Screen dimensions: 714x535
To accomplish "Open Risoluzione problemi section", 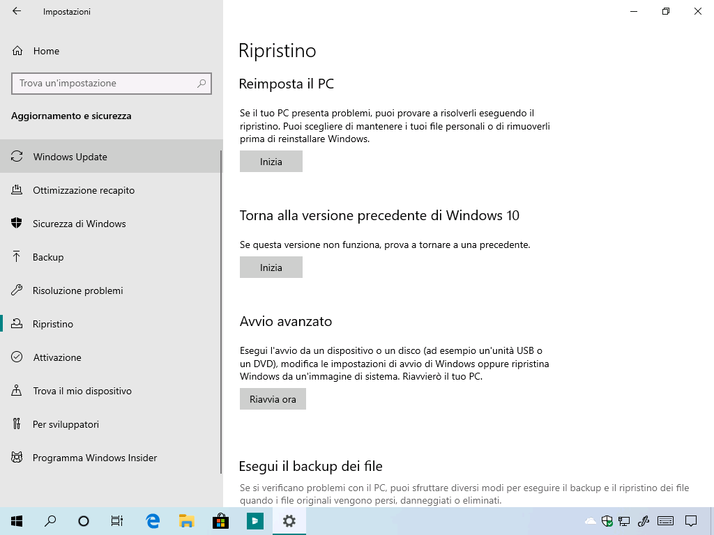I will click(x=110, y=290).
